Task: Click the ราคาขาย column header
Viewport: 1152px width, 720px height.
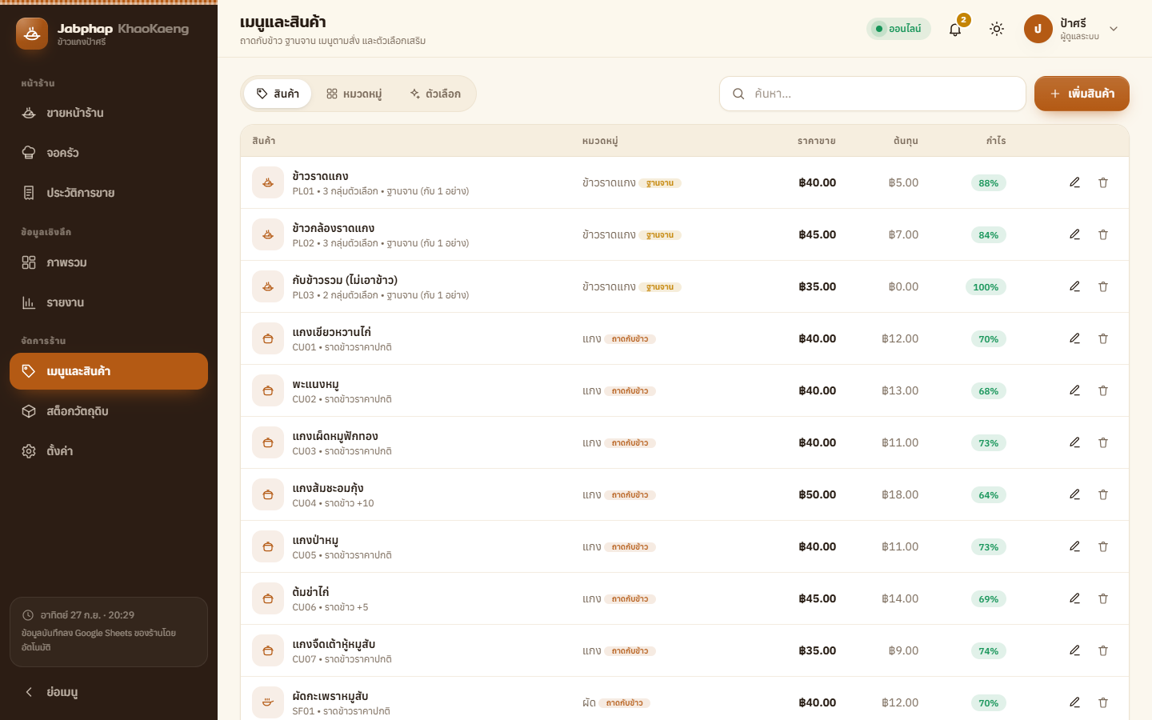Action: [x=817, y=141]
